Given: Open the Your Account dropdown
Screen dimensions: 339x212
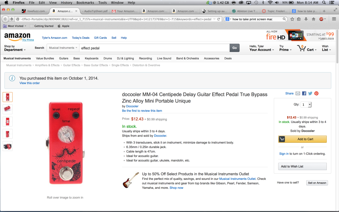Looking at the screenshot, I should coord(262,48).
